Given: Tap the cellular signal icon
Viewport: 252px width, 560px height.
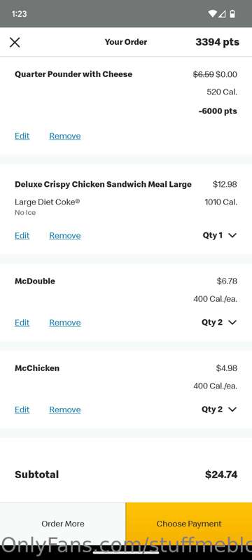Looking at the screenshot, I should pos(223,13).
